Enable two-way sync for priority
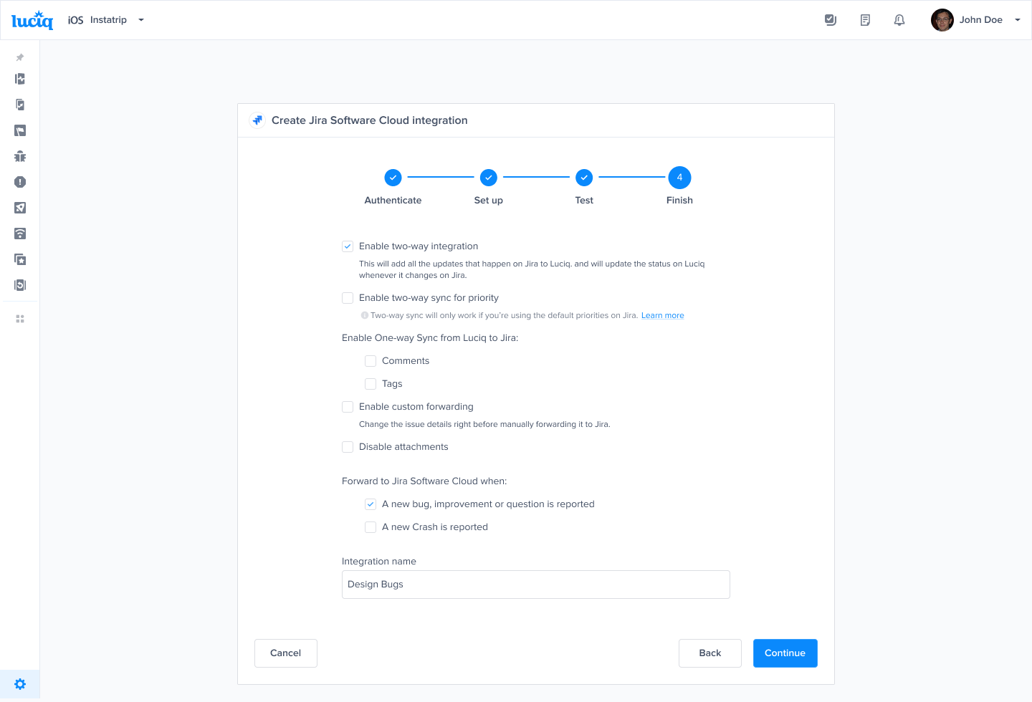The image size is (1032, 702). click(x=348, y=297)
